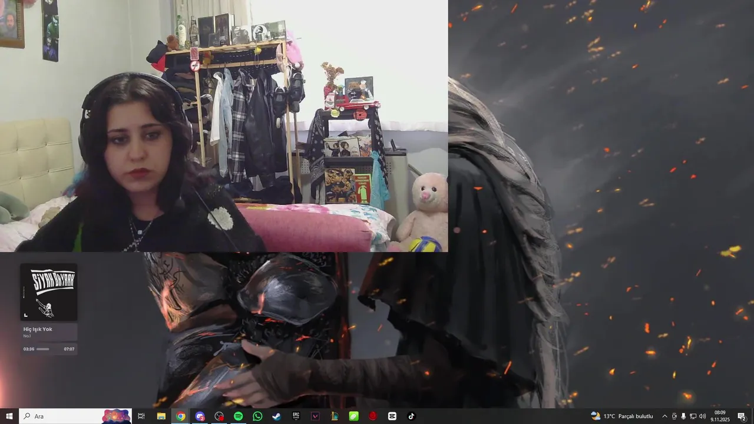Open the green app icon on the taskbar

pos(353,416)
